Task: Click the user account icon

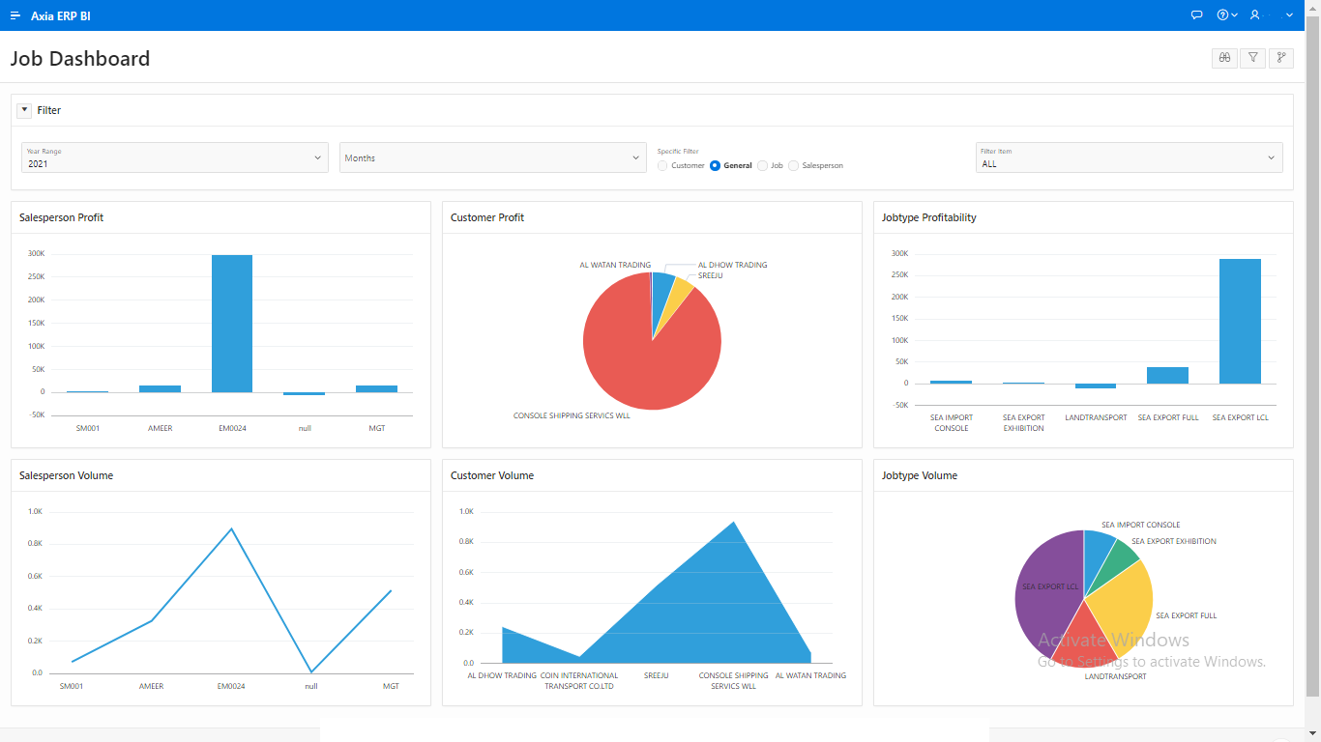Action: 1253,14
